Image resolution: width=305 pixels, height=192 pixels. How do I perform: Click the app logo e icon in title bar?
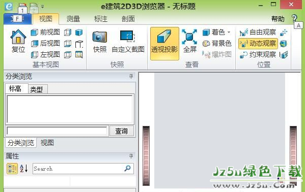(x=9, y=7)
